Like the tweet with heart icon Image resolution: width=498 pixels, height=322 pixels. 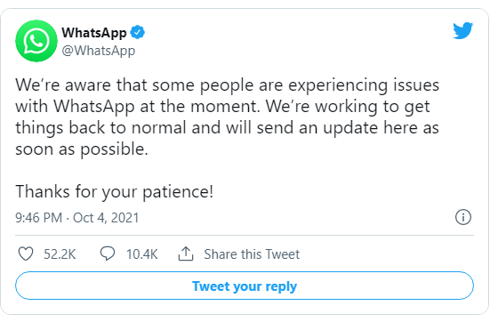click(x=26, y=254)
